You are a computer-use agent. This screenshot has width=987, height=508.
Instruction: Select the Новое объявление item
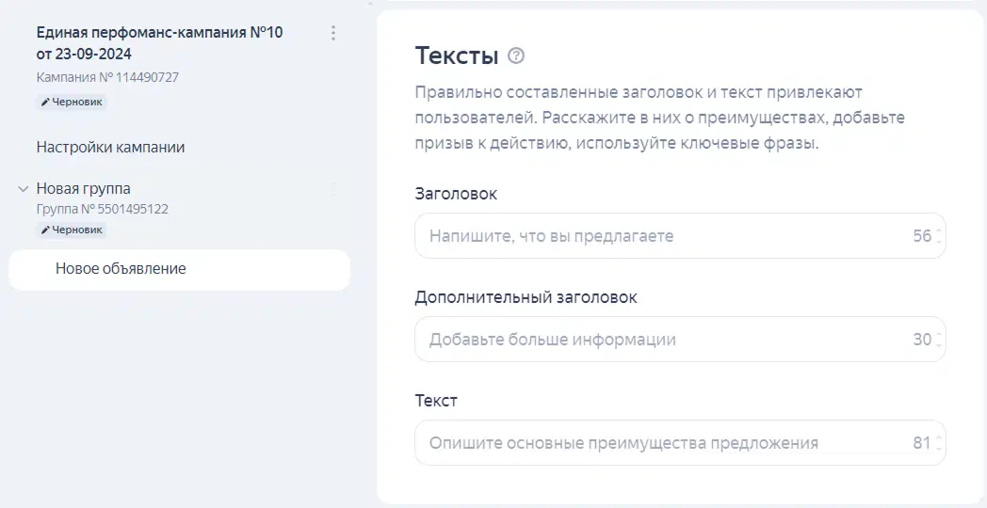tap(179, 270)
